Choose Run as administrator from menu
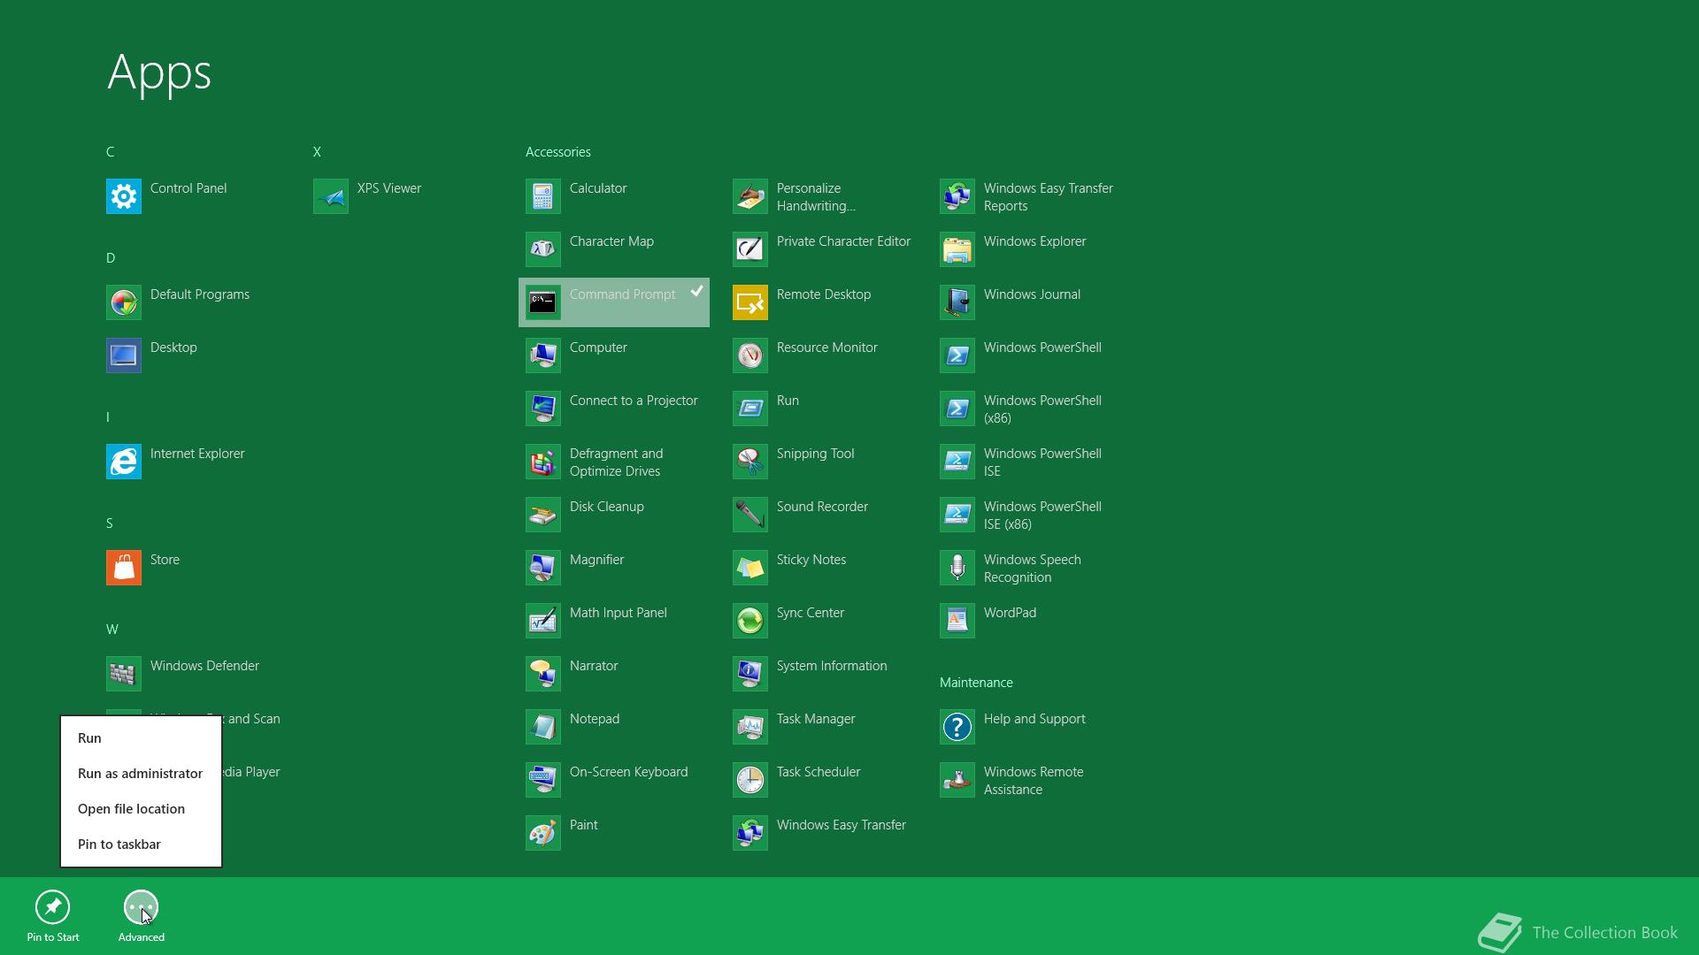The image size is (1699, 955). tap(140, 774)
